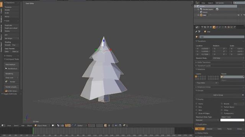Collapse the Display panel

(x=200, y=99)
